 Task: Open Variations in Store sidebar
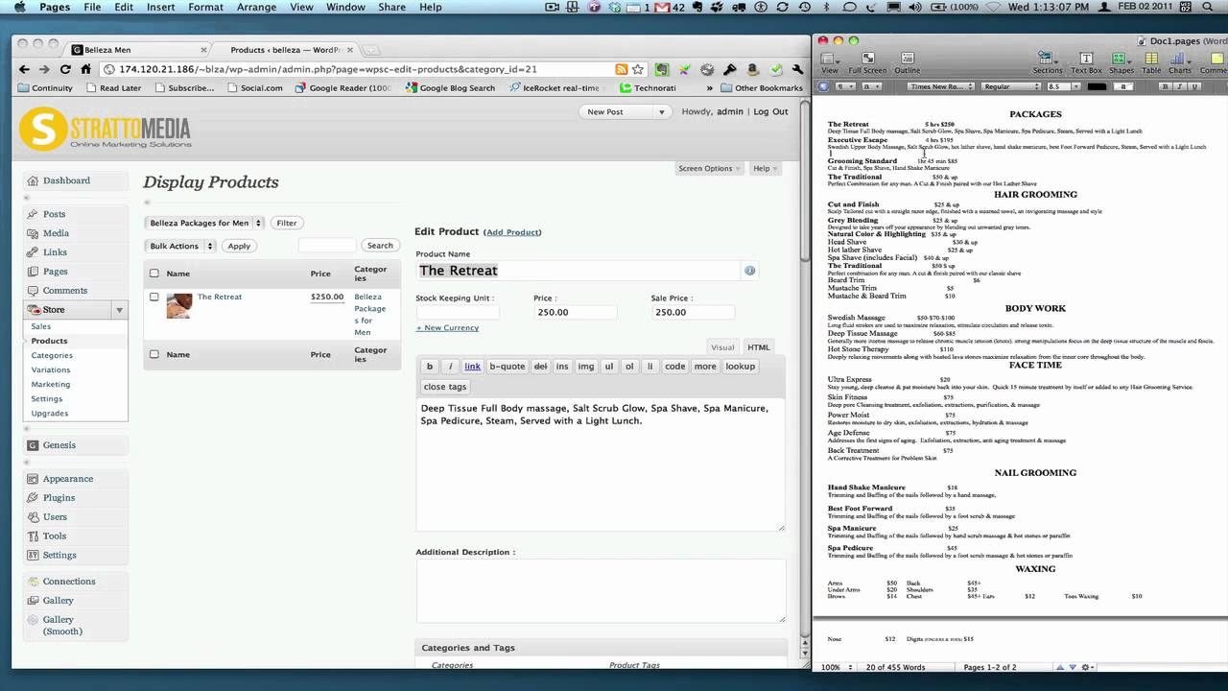[x=50, y=369]
